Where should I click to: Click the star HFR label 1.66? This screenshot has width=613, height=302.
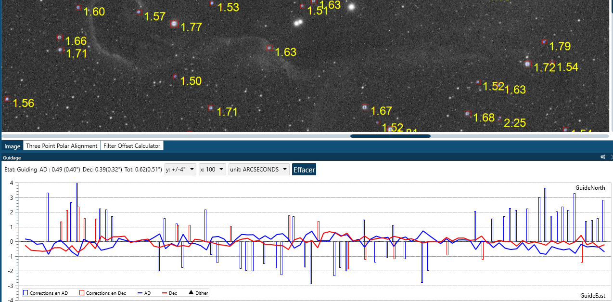[76, 41]
